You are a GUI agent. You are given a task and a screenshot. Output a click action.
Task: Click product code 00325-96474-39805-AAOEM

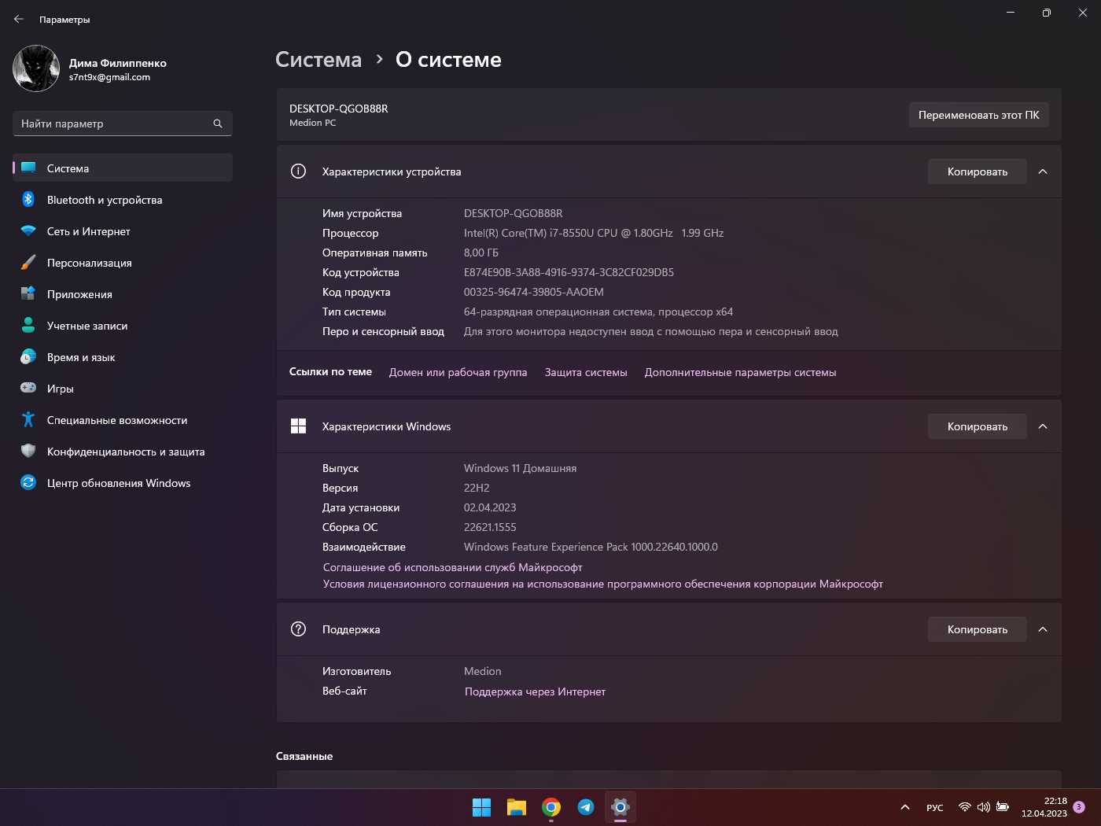pos(534,292)
